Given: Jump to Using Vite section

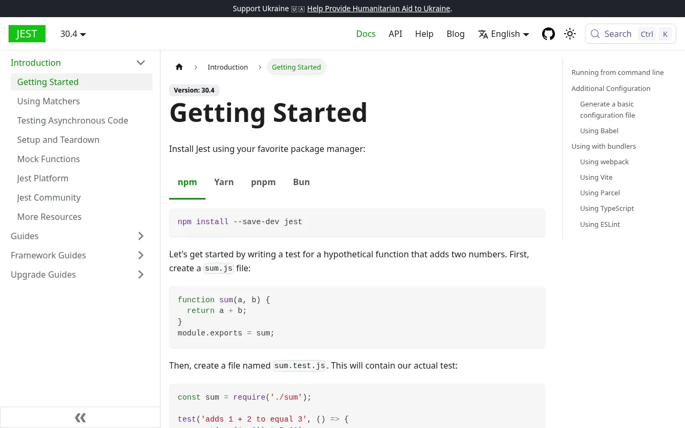Looking at the screenshot, I should (x=596, y=177).
